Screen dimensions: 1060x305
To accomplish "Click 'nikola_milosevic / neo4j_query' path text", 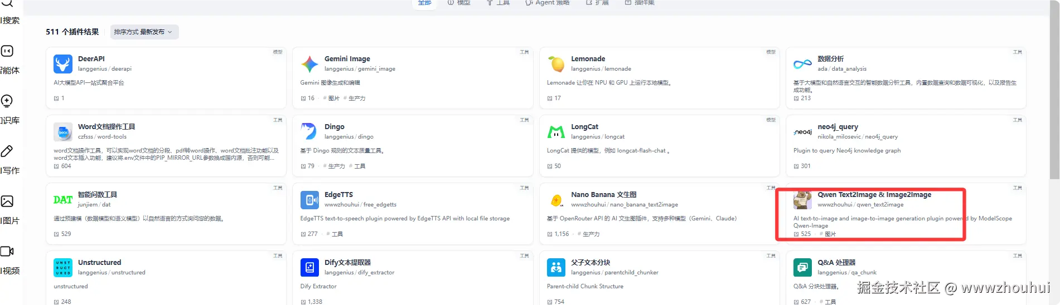I will [x=858, y=137].
